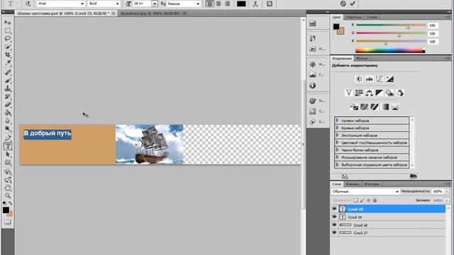The image size is (454, 255).
Task: Toggle text orientation in options bar
Action: click(28, 4)
